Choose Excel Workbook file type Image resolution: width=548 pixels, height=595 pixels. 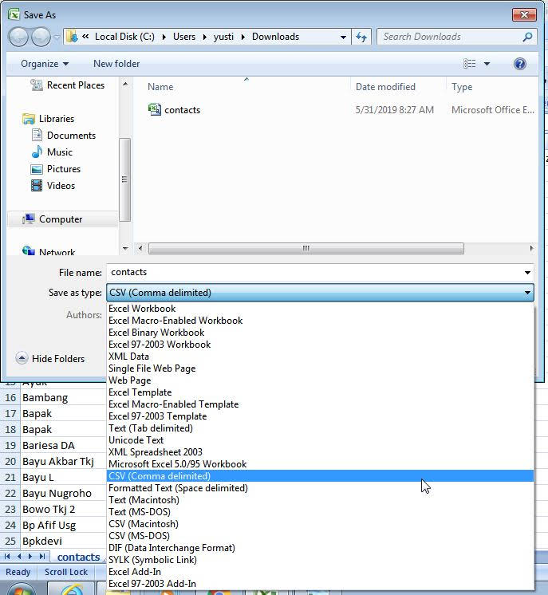[x=321, y=309]
